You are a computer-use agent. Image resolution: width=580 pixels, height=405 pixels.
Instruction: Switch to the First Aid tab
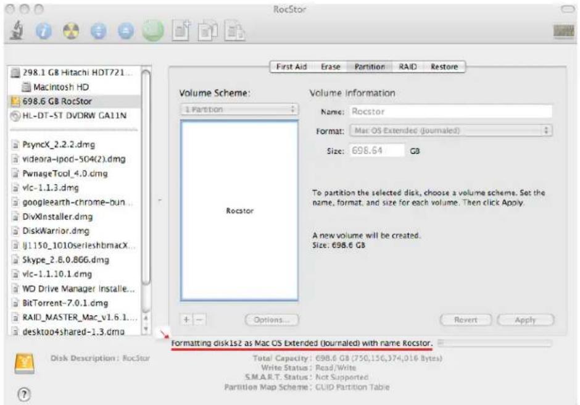[x=291, y=67]
